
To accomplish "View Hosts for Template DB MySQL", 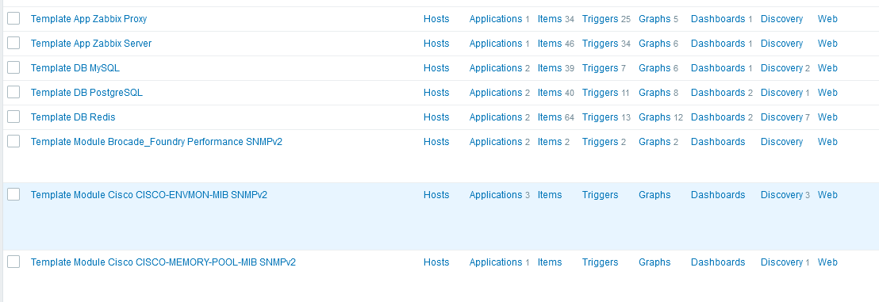I will 436,68.
